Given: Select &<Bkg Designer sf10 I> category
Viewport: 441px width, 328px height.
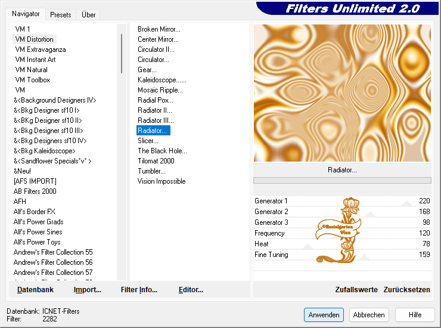Looking at the screenshot, I should 46,110.
